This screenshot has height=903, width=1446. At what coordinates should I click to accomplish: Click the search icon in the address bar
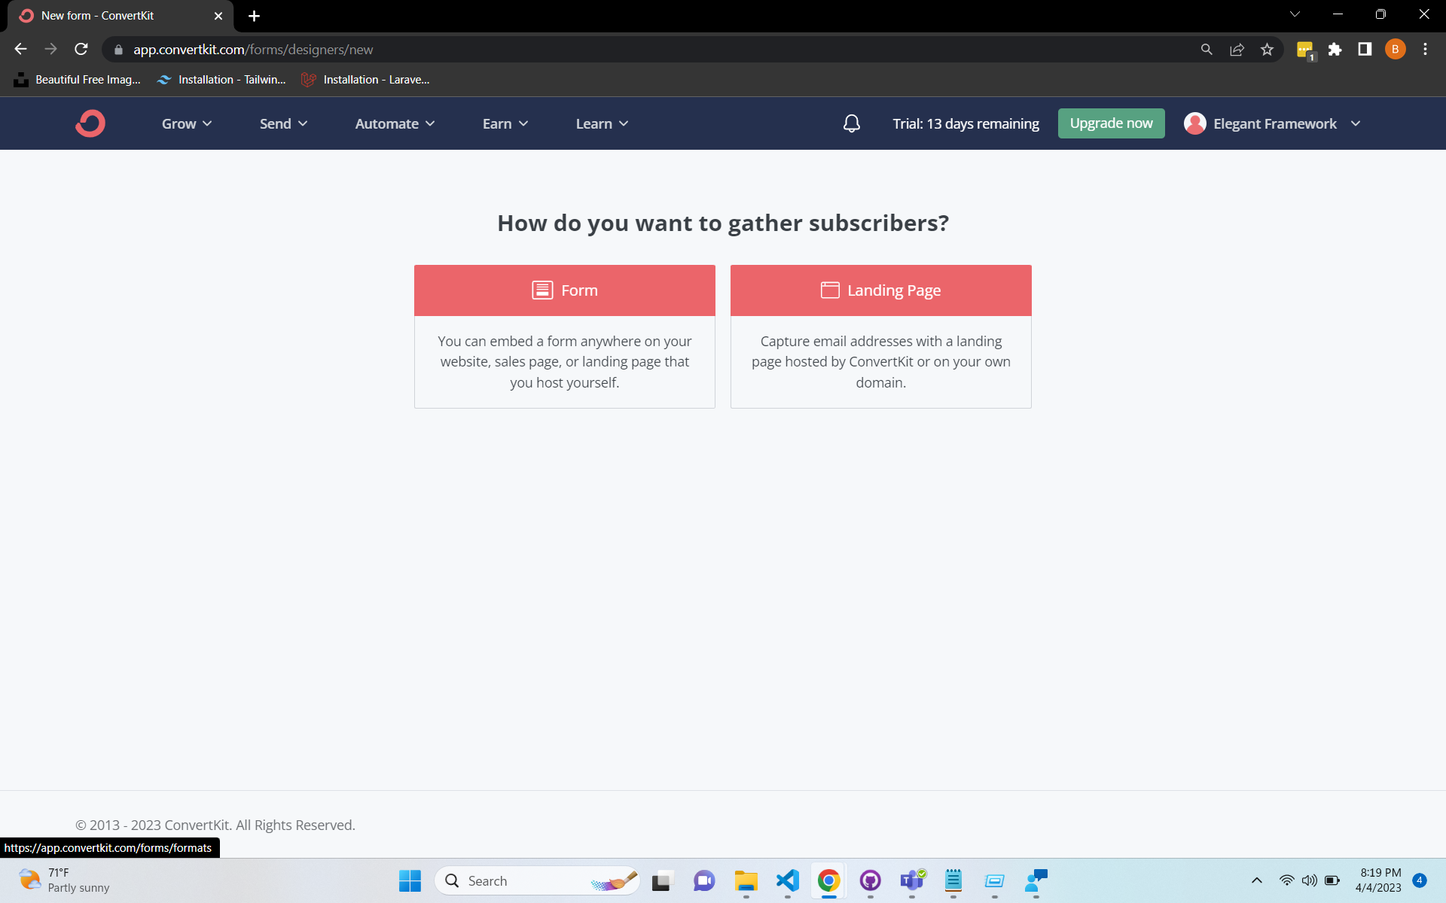tap(1207, 49)
